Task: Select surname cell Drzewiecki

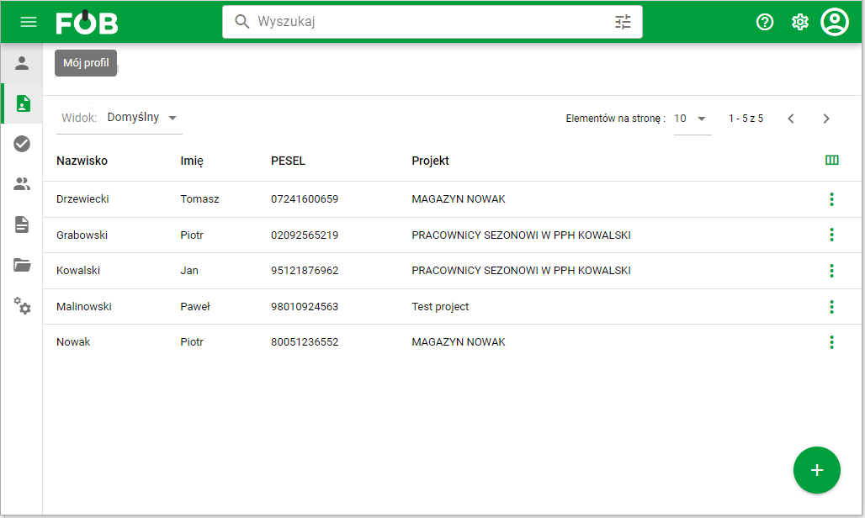Action: (x=82, y=199)
